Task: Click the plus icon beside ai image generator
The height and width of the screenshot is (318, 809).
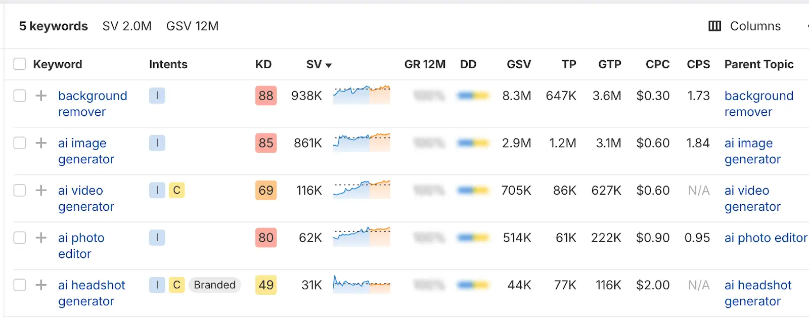Action: pyautogui.click(x=41, y=143)
